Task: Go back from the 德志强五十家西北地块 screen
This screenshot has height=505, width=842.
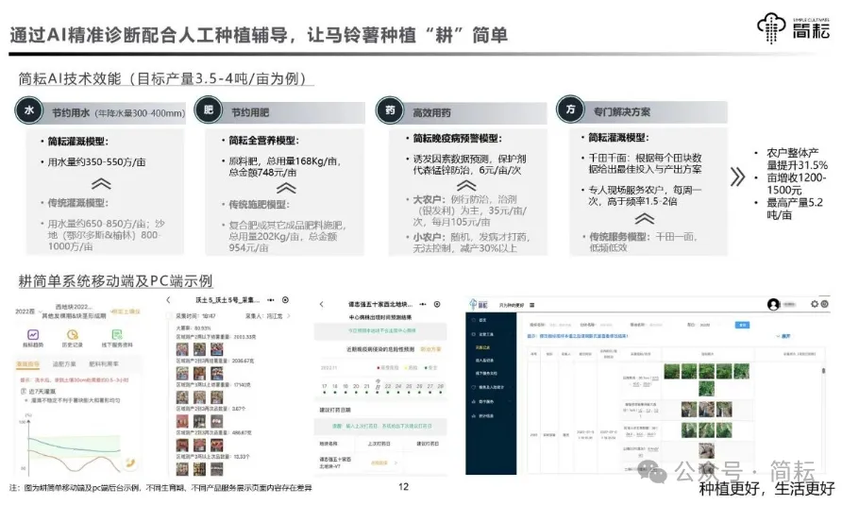Action: point(322,304)
